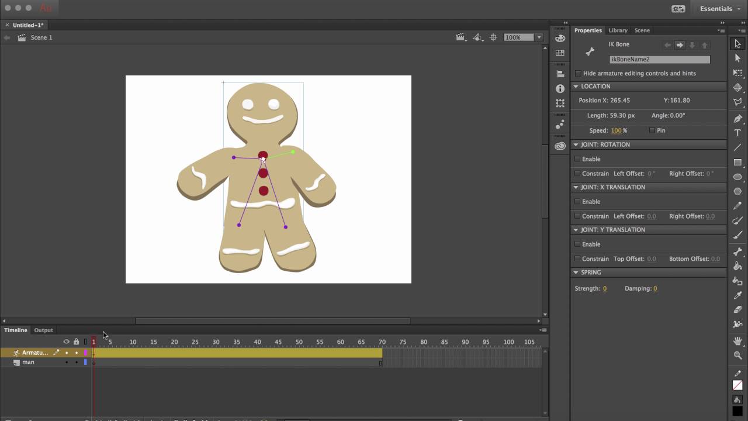This screenshot has height=421, width=748.
Task: Open the Edit Scene dropdown icon
Action: coord(461,37)
